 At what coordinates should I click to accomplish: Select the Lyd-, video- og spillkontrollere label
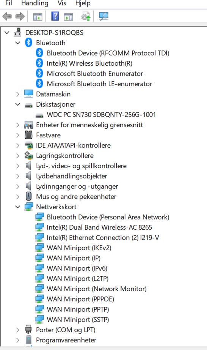click(82, 166)
